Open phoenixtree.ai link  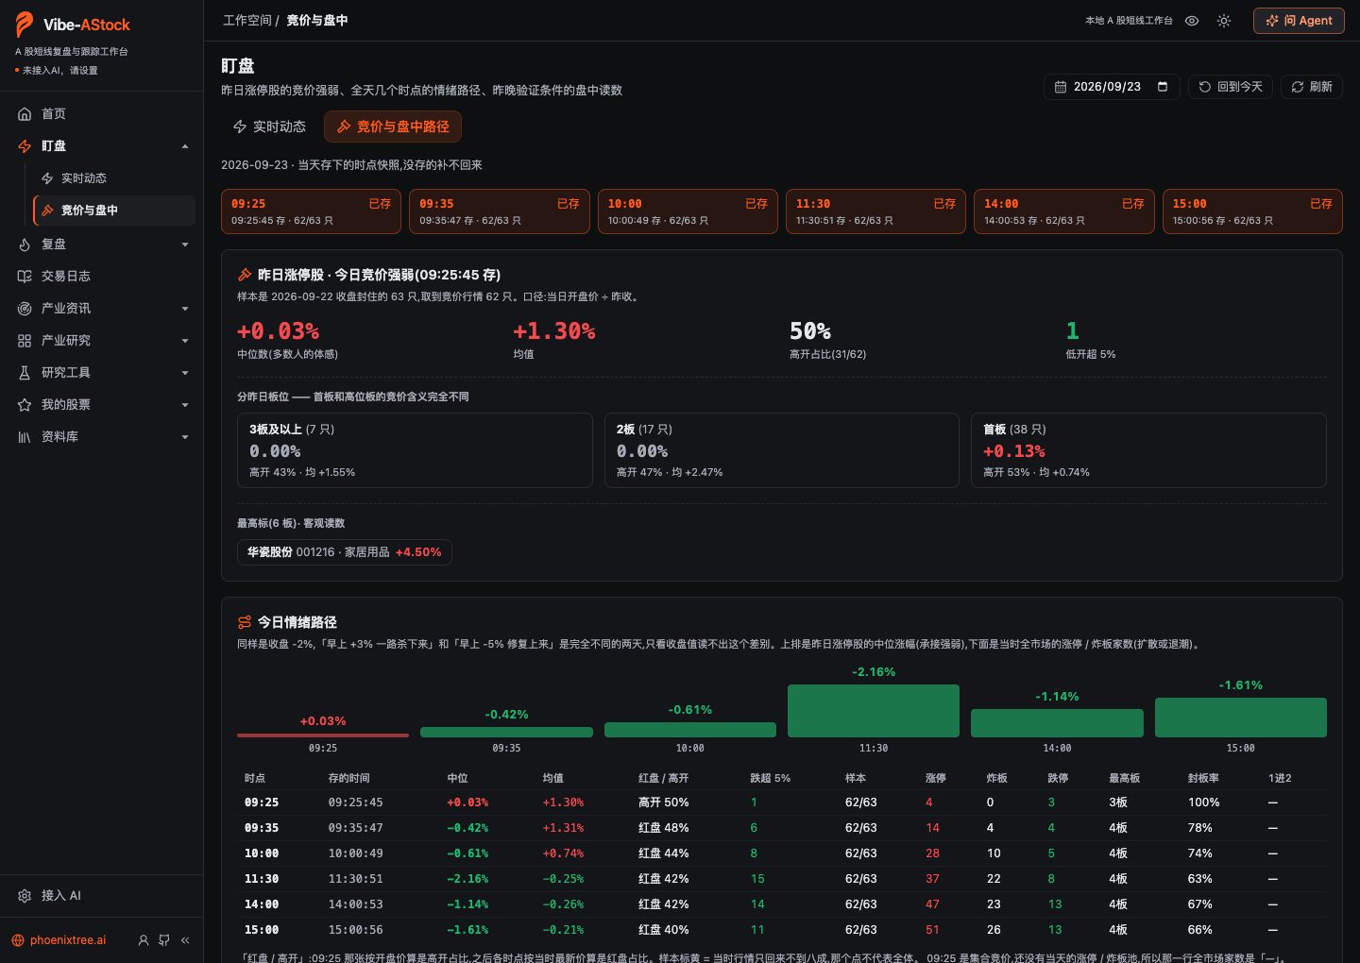point(59,940)
